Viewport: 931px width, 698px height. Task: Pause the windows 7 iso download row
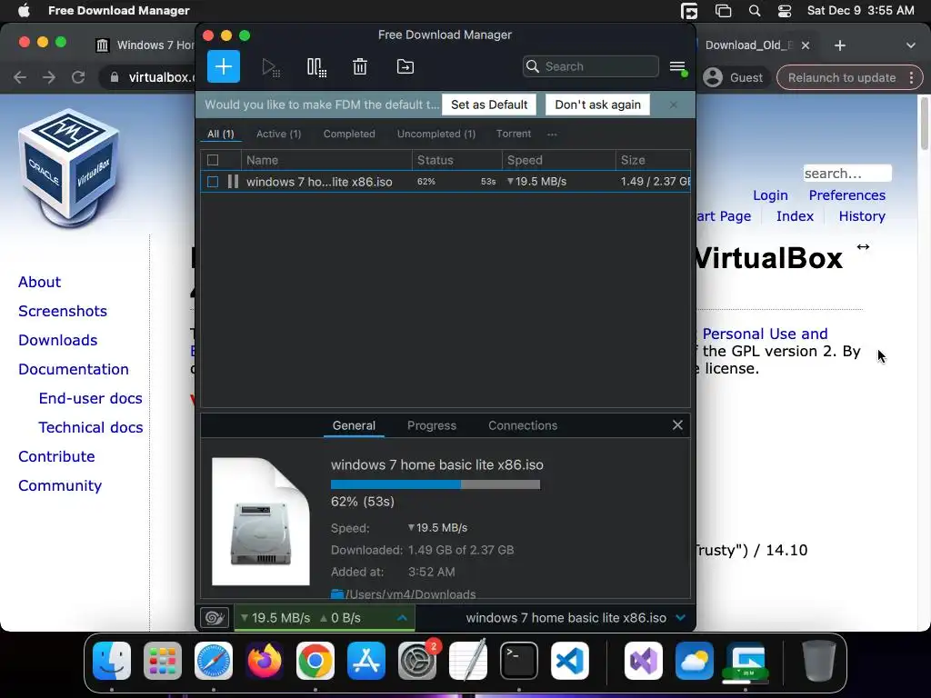(x=233, y=182)
